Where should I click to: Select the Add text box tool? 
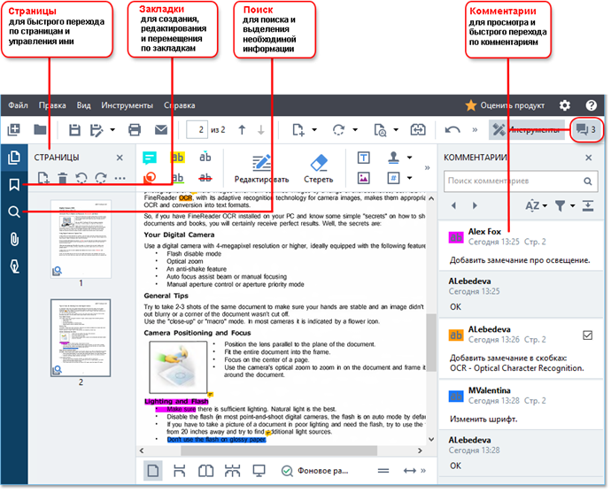364,158
